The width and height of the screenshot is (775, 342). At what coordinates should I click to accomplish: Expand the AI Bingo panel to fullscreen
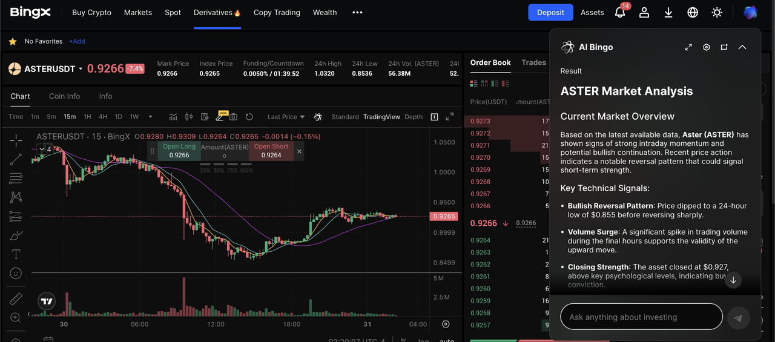(688, 47)
